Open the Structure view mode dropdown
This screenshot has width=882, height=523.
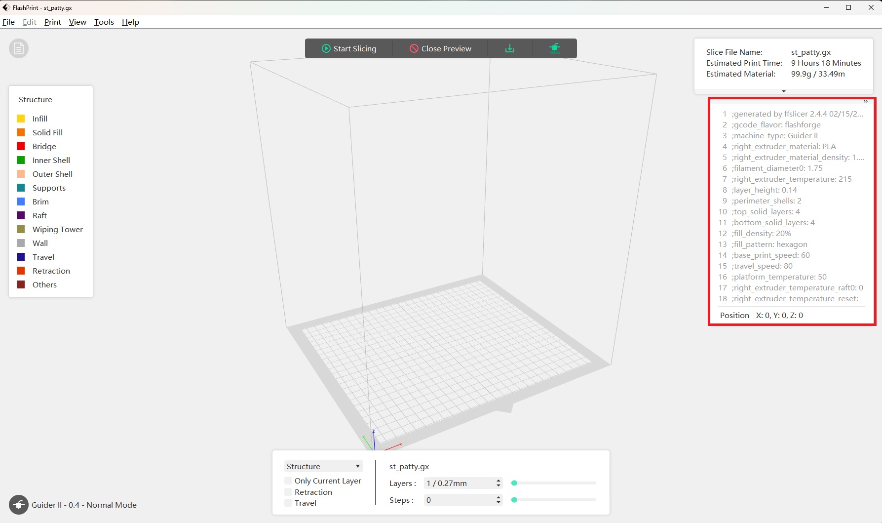323,466
